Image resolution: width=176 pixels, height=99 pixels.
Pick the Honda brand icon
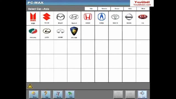[x=88, y=18]
